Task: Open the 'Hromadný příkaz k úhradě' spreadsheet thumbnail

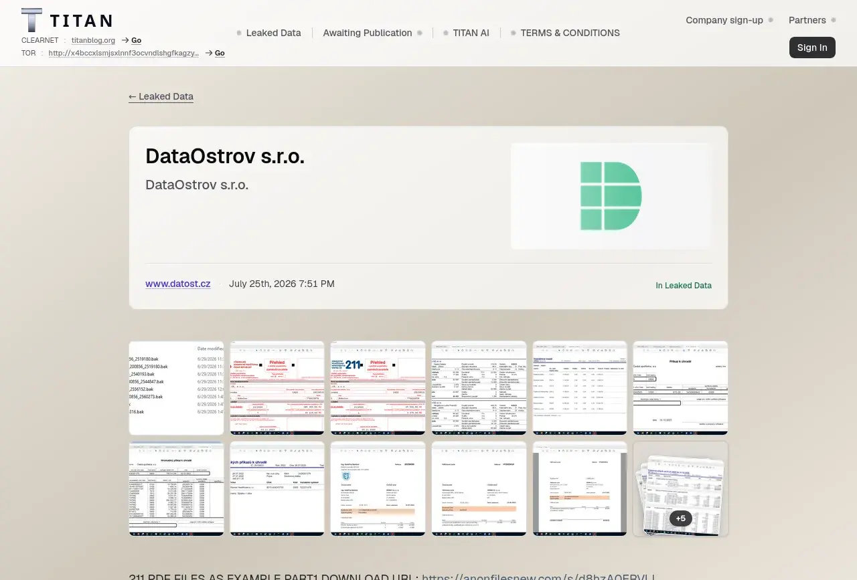Action: [176, 488]
